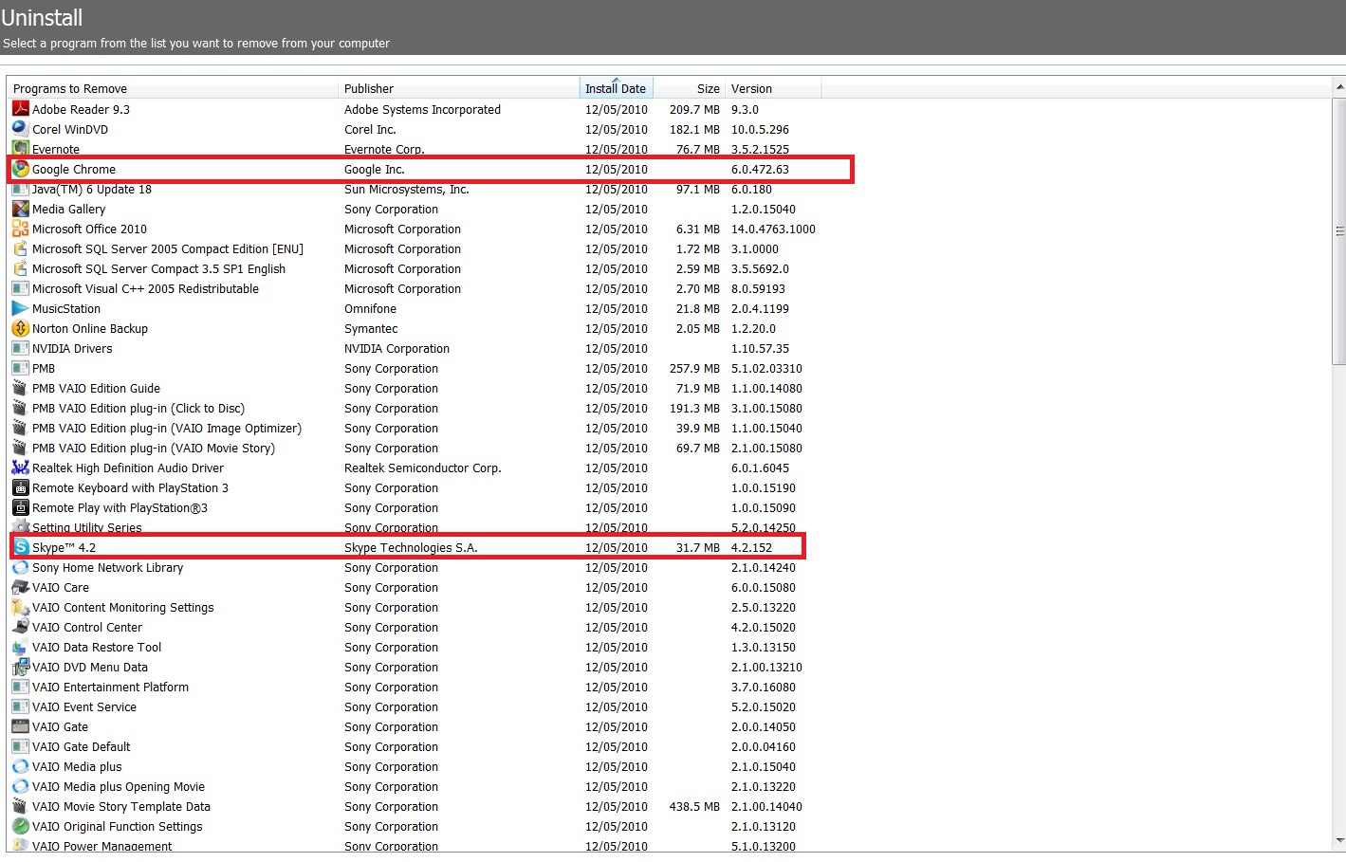The height and width of the screenshot is (862, 1346).
Task: Click the VAIO Gate icon
Action: (20, 726)
